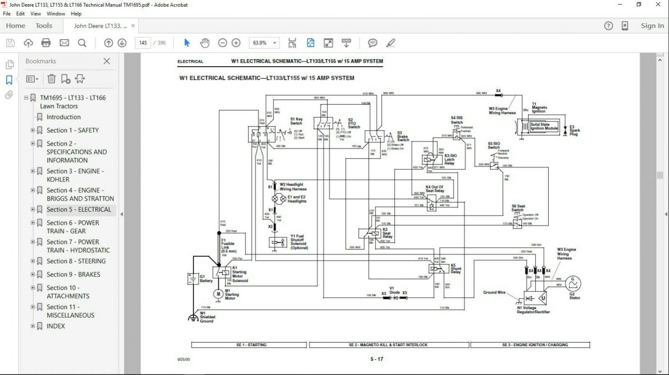669x375 pixels.
Task: Click the page number input field
Action: (143, 43)
